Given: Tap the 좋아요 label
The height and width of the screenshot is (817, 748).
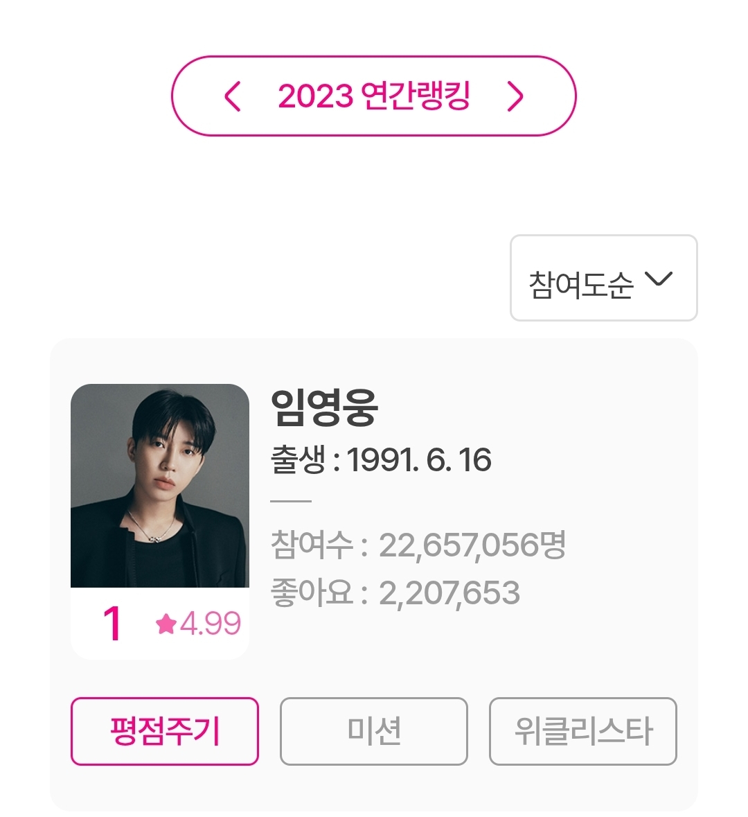Looking at the screenshot, I should tap(312, 594).
